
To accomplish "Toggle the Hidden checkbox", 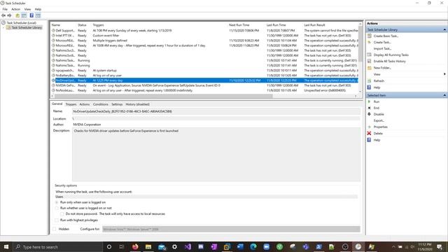I will click(x=55, y=229).
